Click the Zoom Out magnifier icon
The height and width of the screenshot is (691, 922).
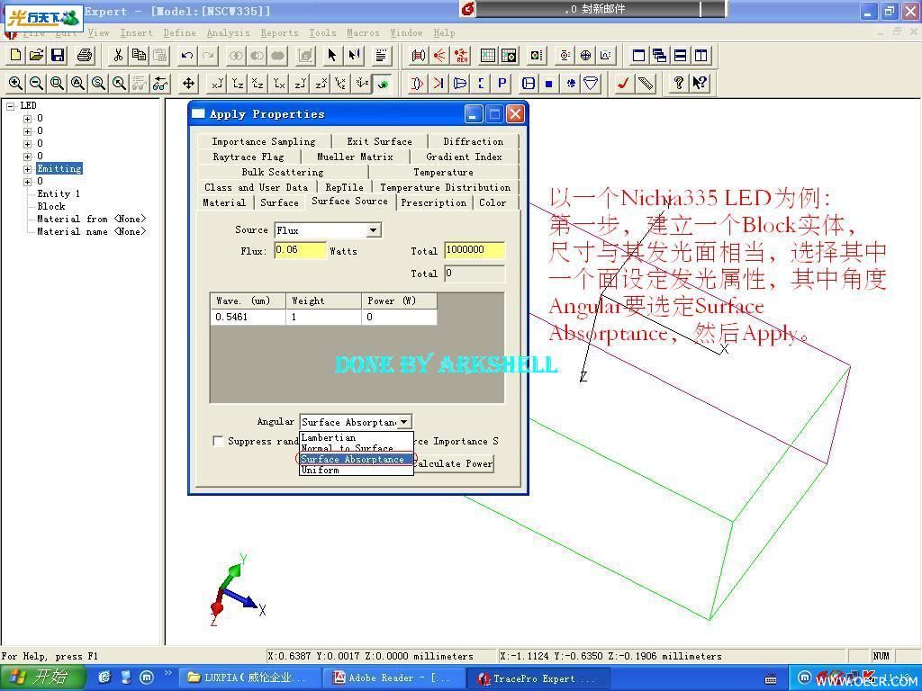point(36,84)
